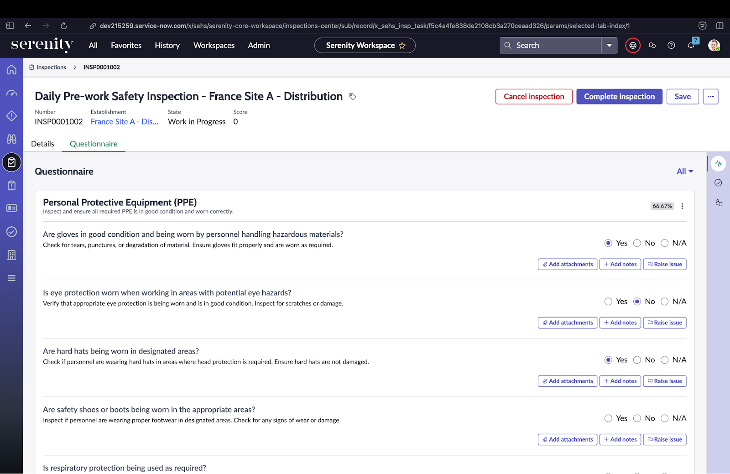Select No for hard hats question
Viewport: 730px width, 474px height.
click(x=637, y=360)
